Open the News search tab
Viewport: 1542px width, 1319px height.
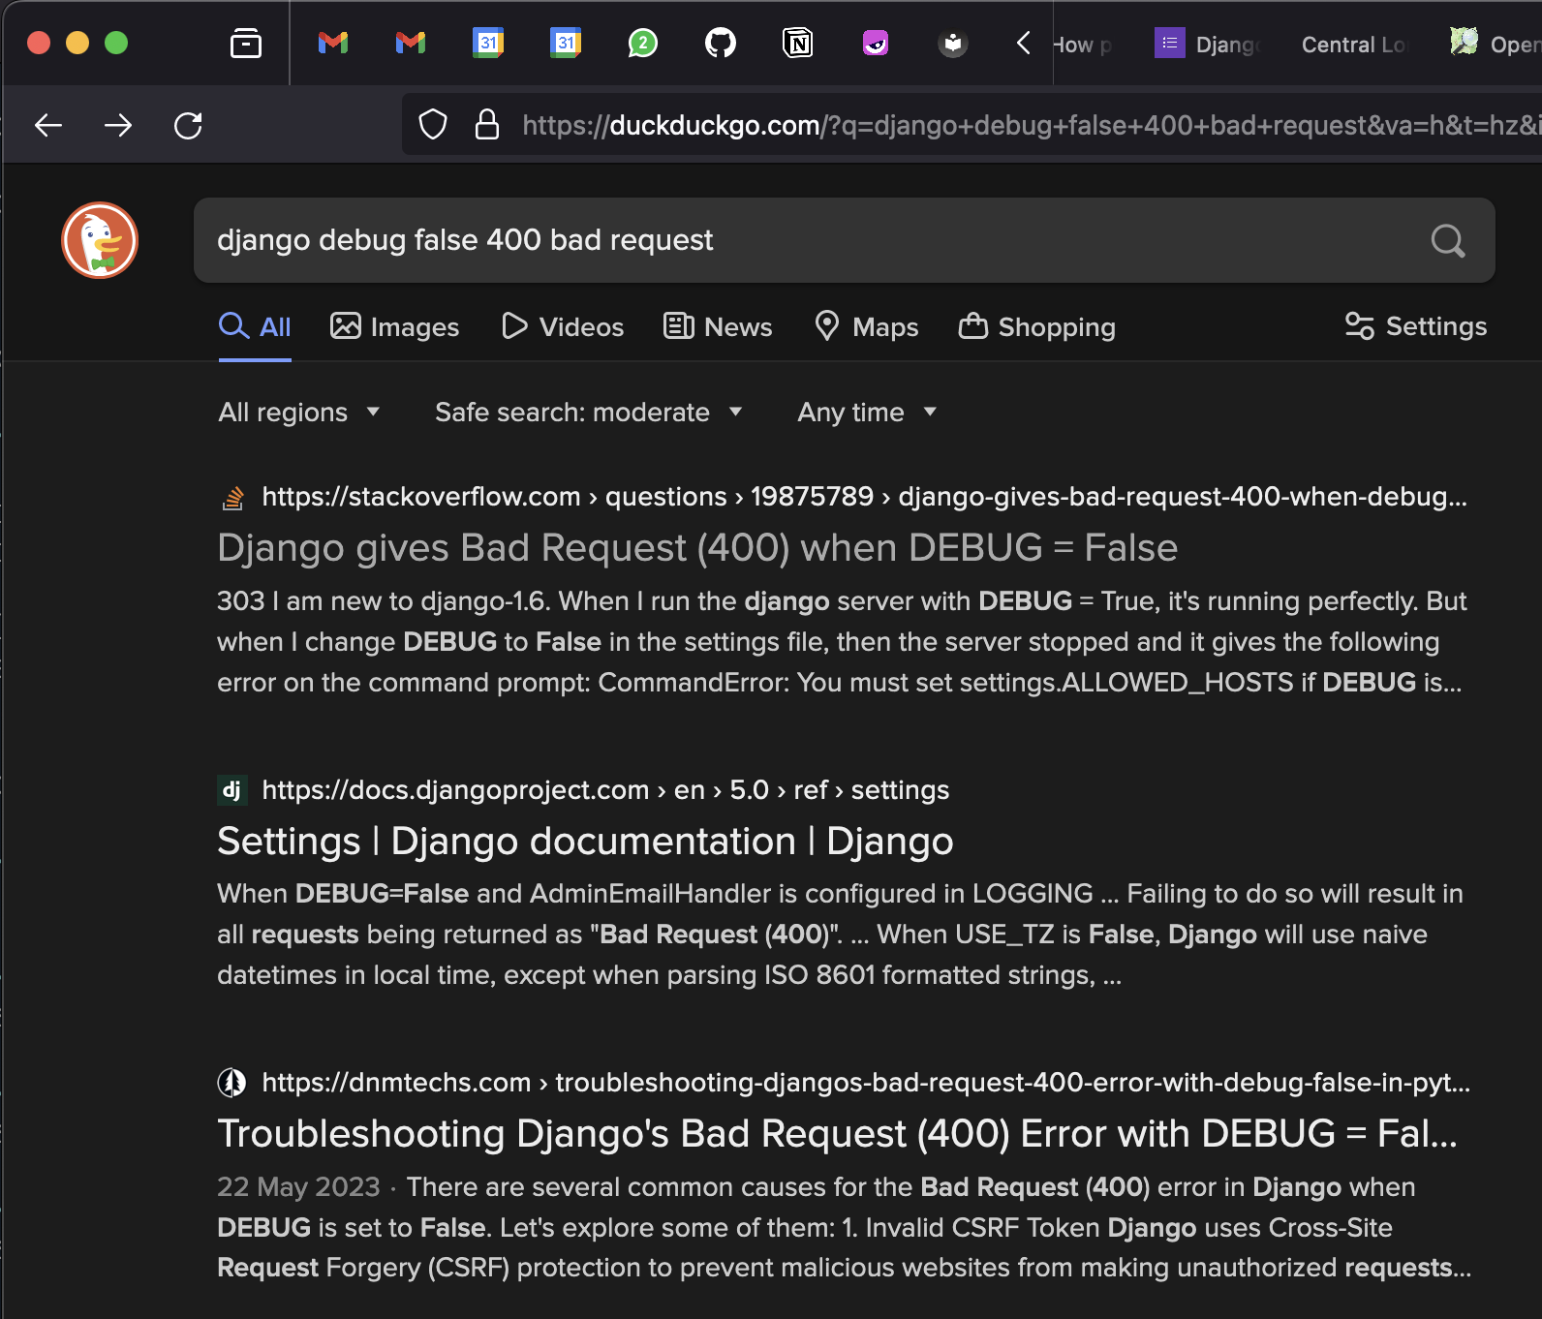[x=718, y=327]
